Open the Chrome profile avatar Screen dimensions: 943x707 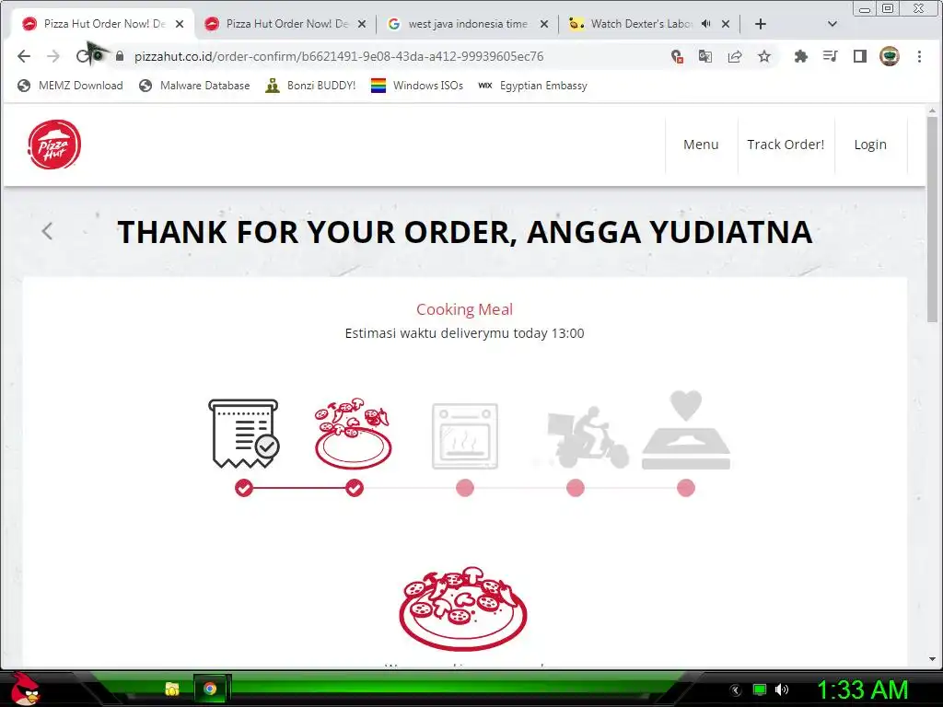(890, 56)
